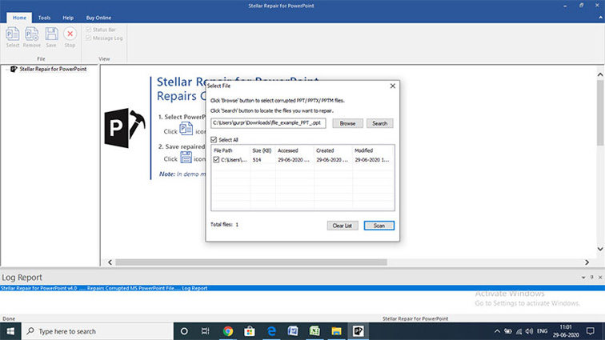This screenshot has width=605, height=340.
Task: Open the Log Report panel dropdown arrow
Action: pos(583,277)
